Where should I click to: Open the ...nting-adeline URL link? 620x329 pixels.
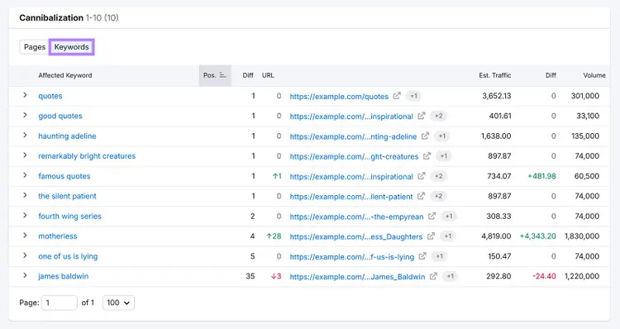point(353,136)
